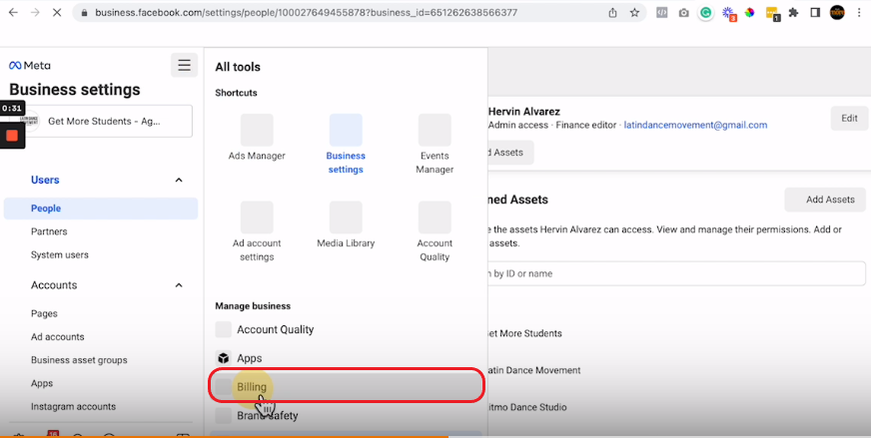Open Apps in the left sidebar
The height and width of the screenshot is (438, 871).
[x=42, y=383]
